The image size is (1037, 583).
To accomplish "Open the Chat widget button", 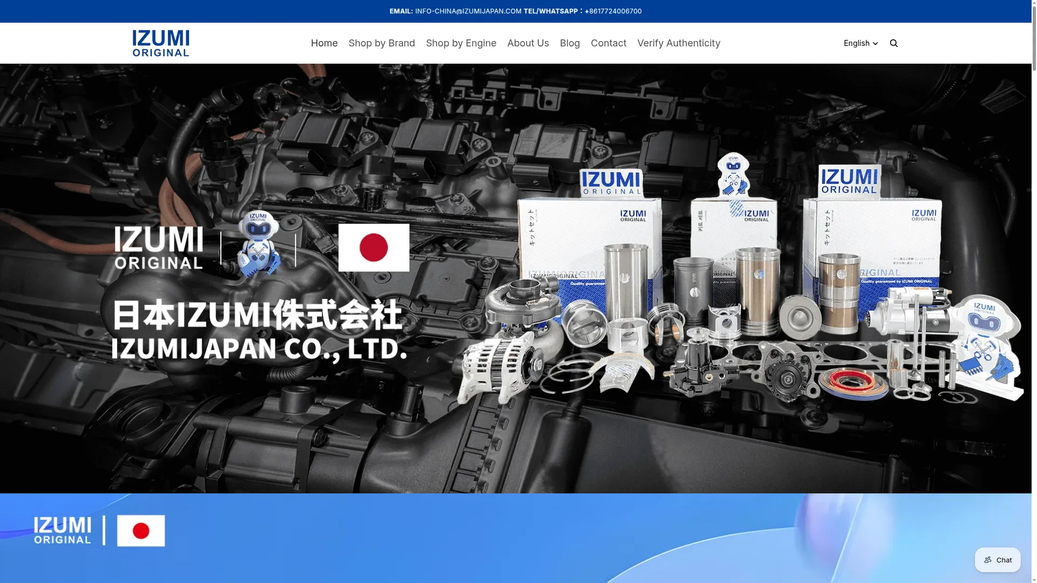I will 998,560.
